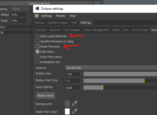Switch to the Post tab
Viewport: 157px width, 115px height.
coord(74,23)
